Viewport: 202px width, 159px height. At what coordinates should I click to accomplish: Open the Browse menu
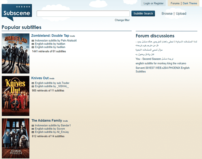tap(167, 14)
